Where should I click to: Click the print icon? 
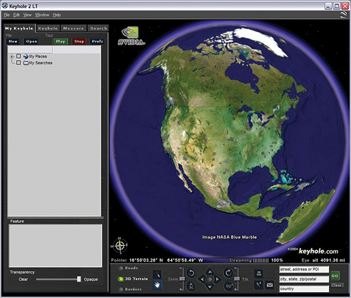click(259, 274)
